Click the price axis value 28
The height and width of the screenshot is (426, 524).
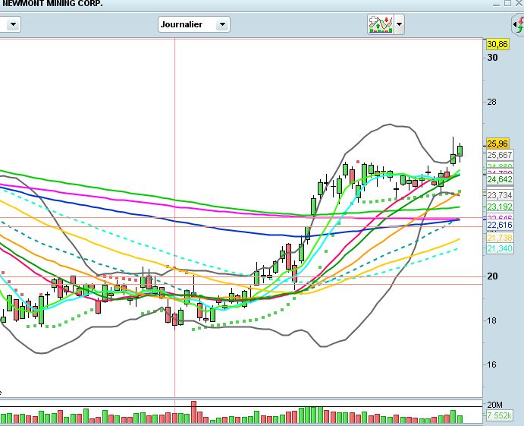tap(491, 102)
